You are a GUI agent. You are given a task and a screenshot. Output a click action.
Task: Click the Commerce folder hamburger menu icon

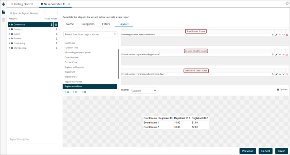[x=56, y=25]
